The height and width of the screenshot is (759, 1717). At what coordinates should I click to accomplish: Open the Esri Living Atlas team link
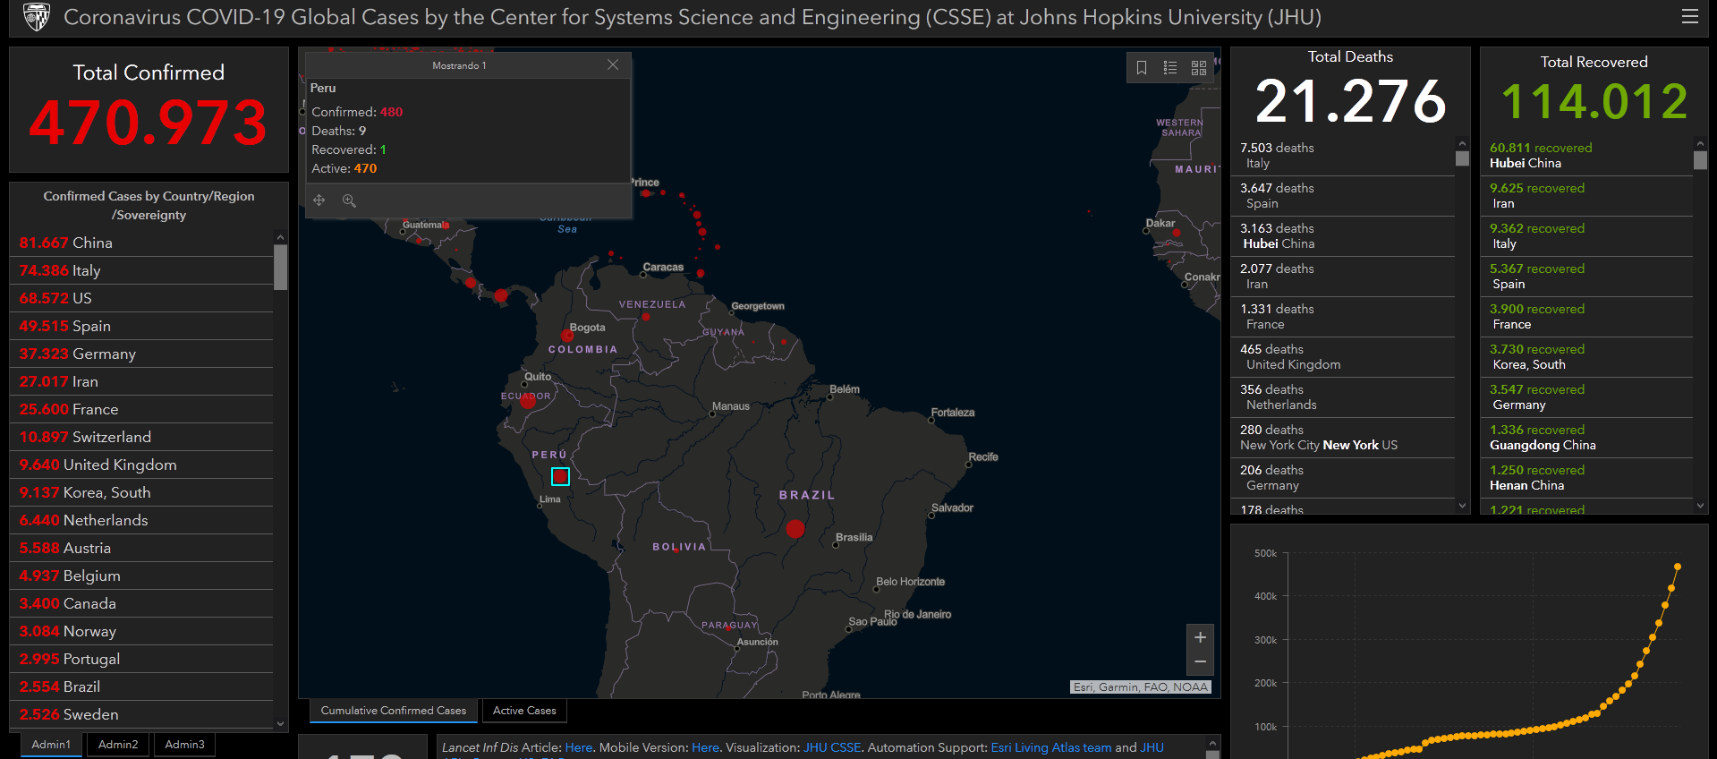pyautogui.click(x=1051, y=747)
